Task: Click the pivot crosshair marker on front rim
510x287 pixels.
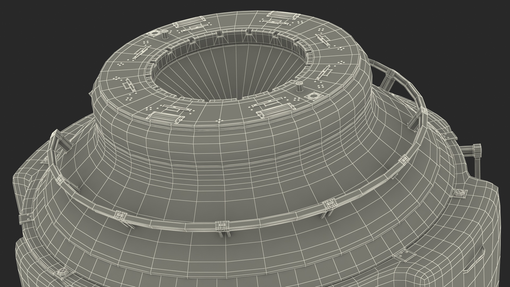Action: (219, 121)
